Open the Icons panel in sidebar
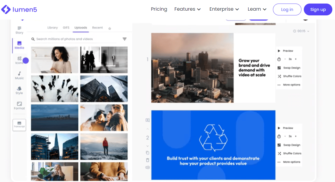This screenshot has width=335, height=182. (x=19, y=60)
